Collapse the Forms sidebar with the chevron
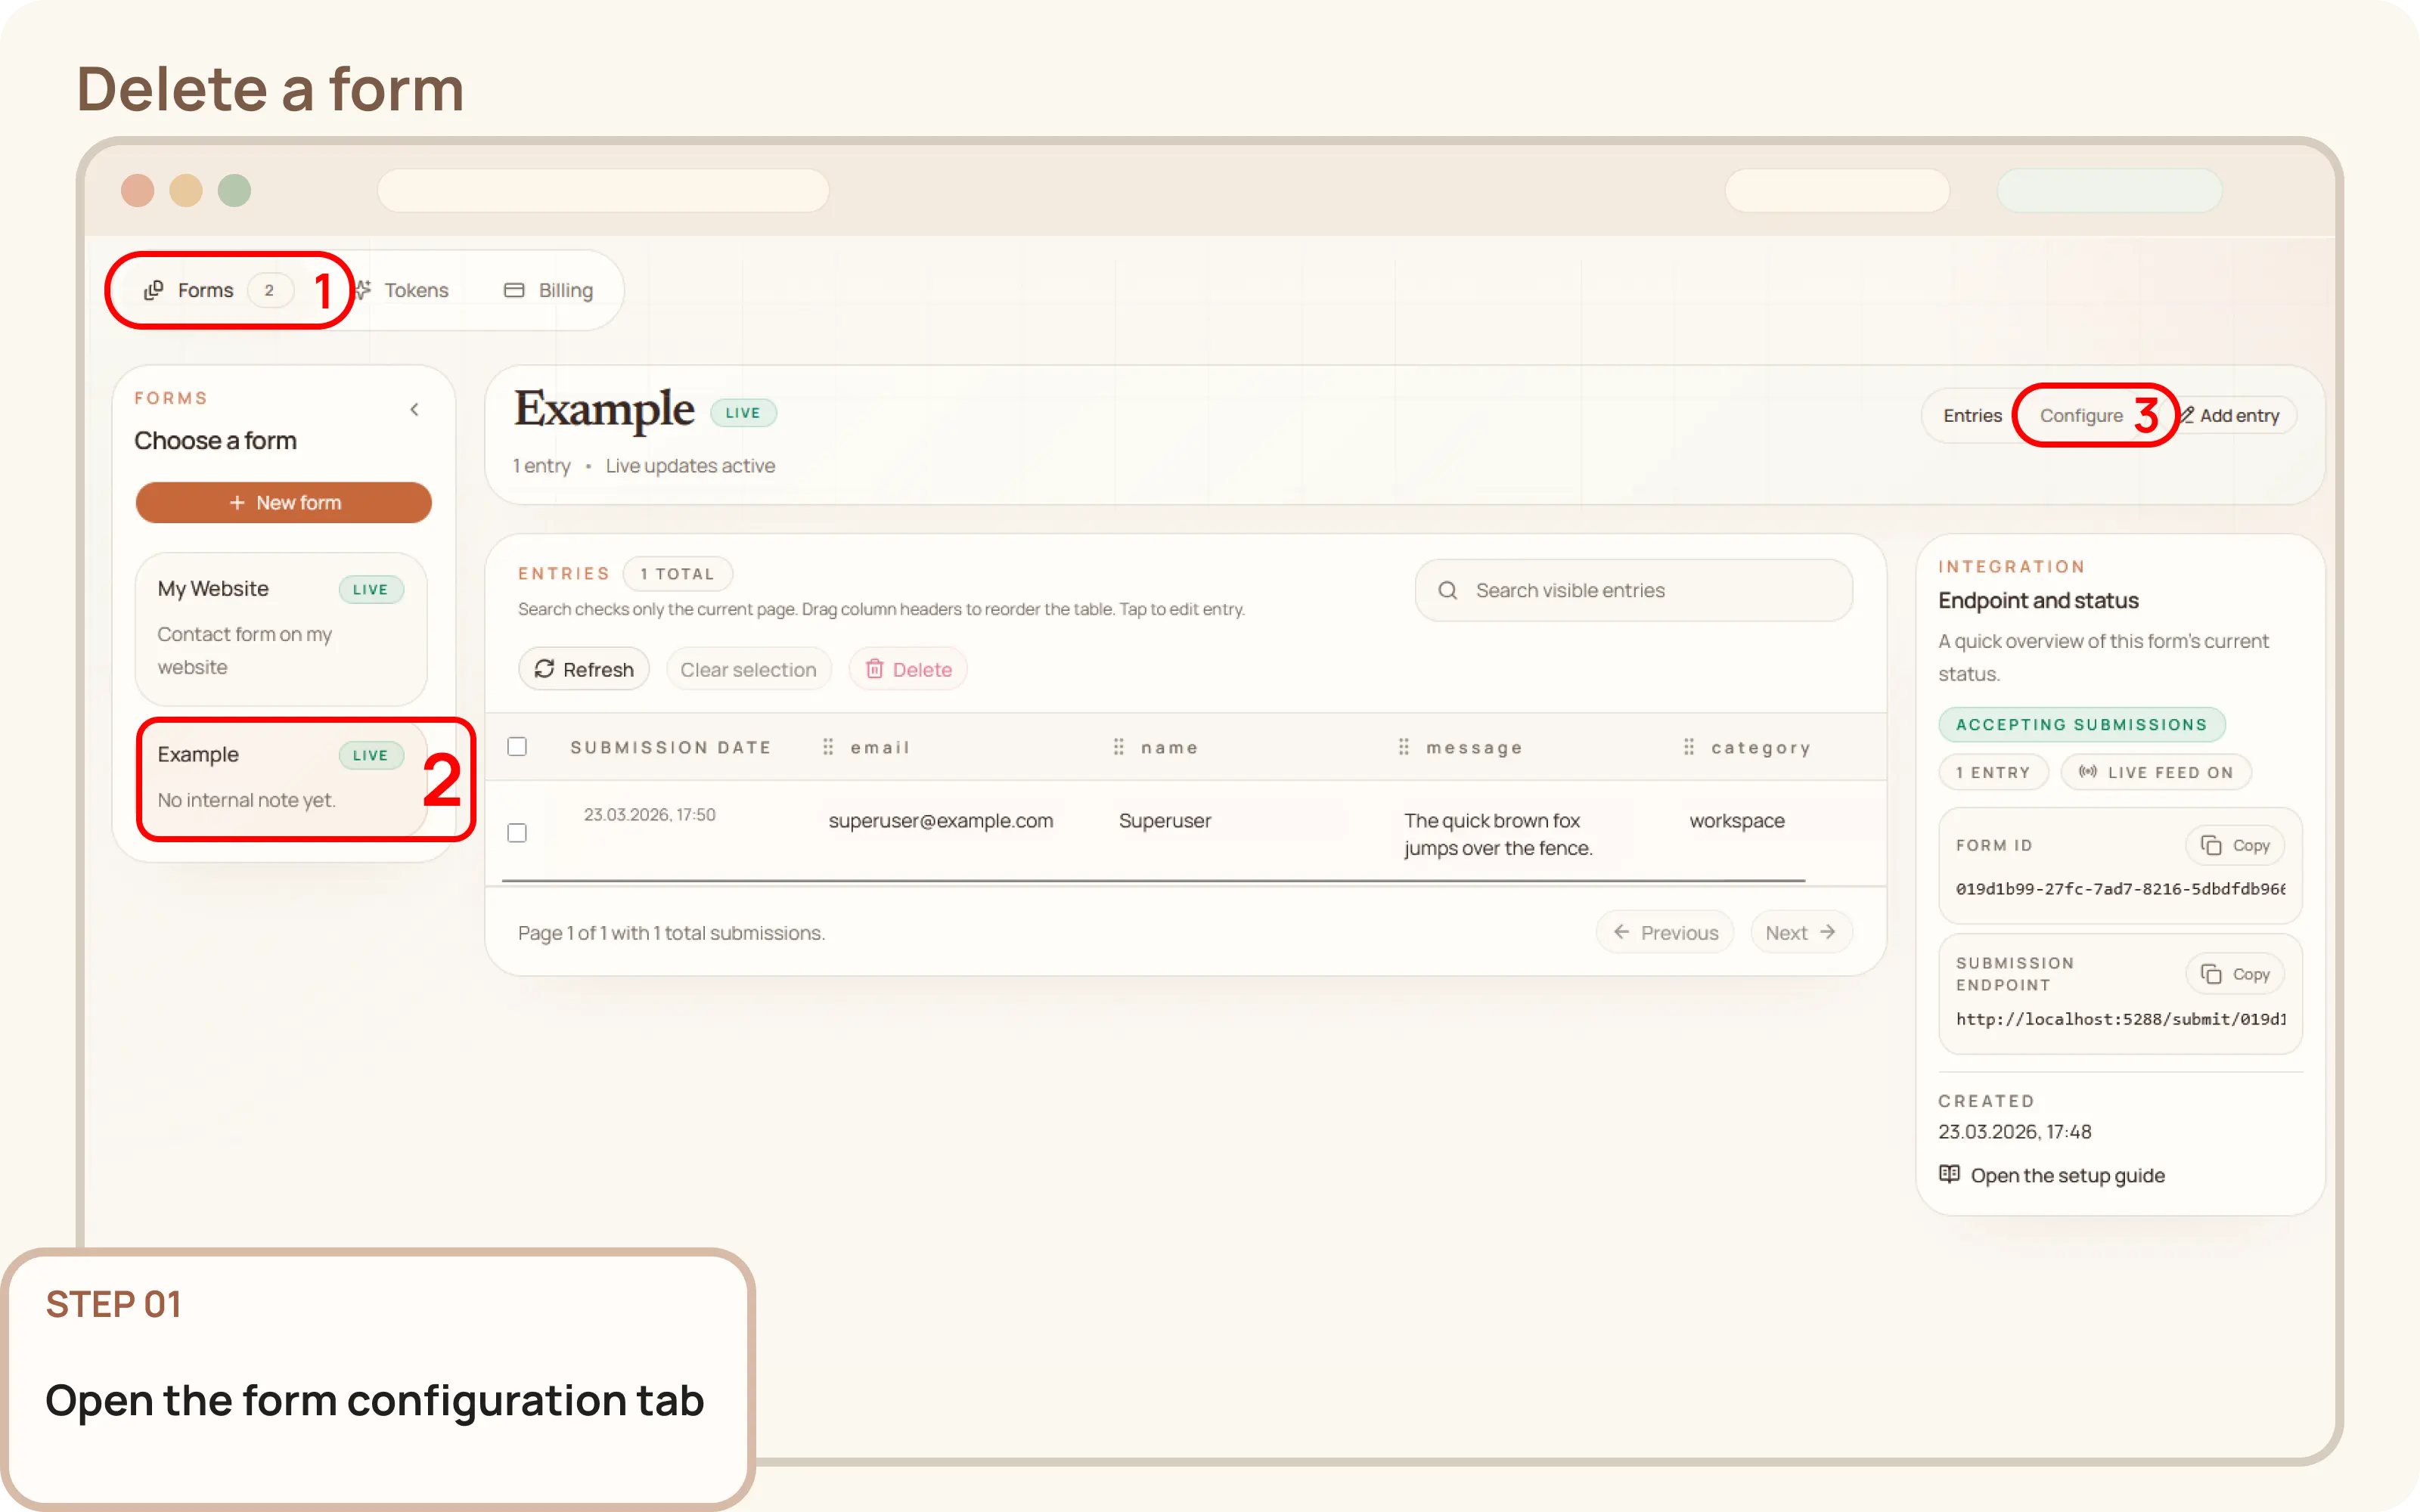This screenshot has width=2420, height=1512. coord(415,408)
